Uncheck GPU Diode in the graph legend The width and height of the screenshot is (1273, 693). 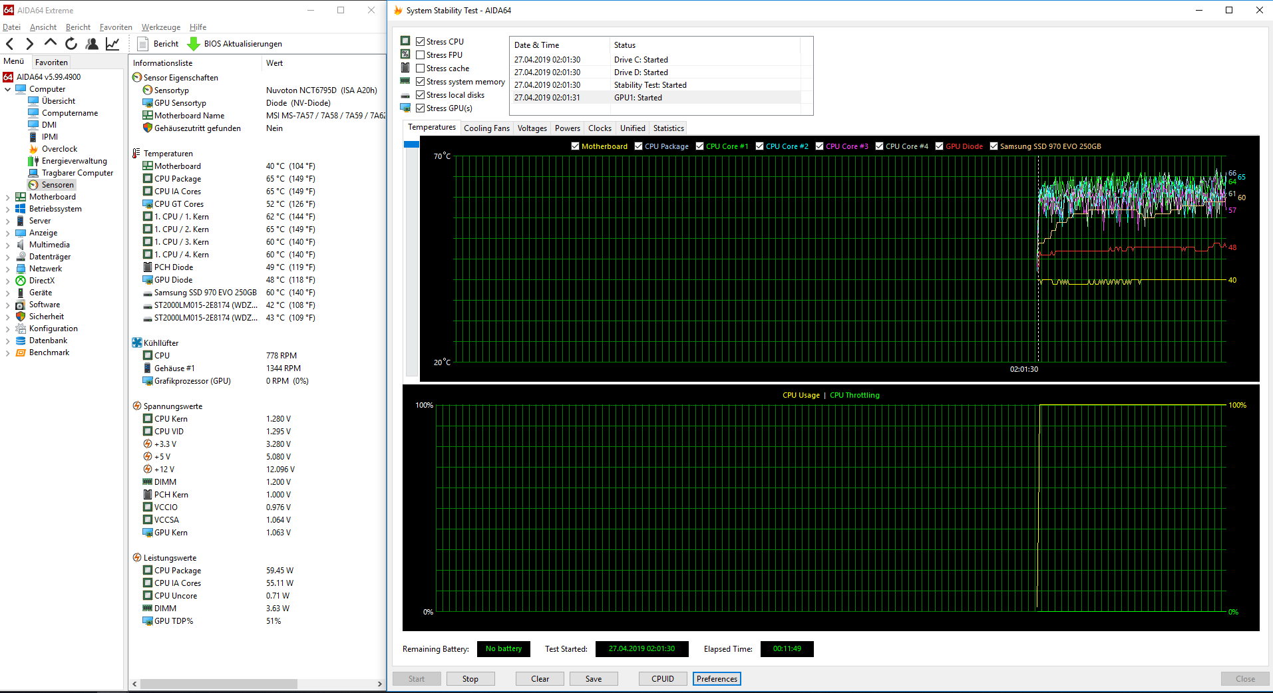(940, 146)
